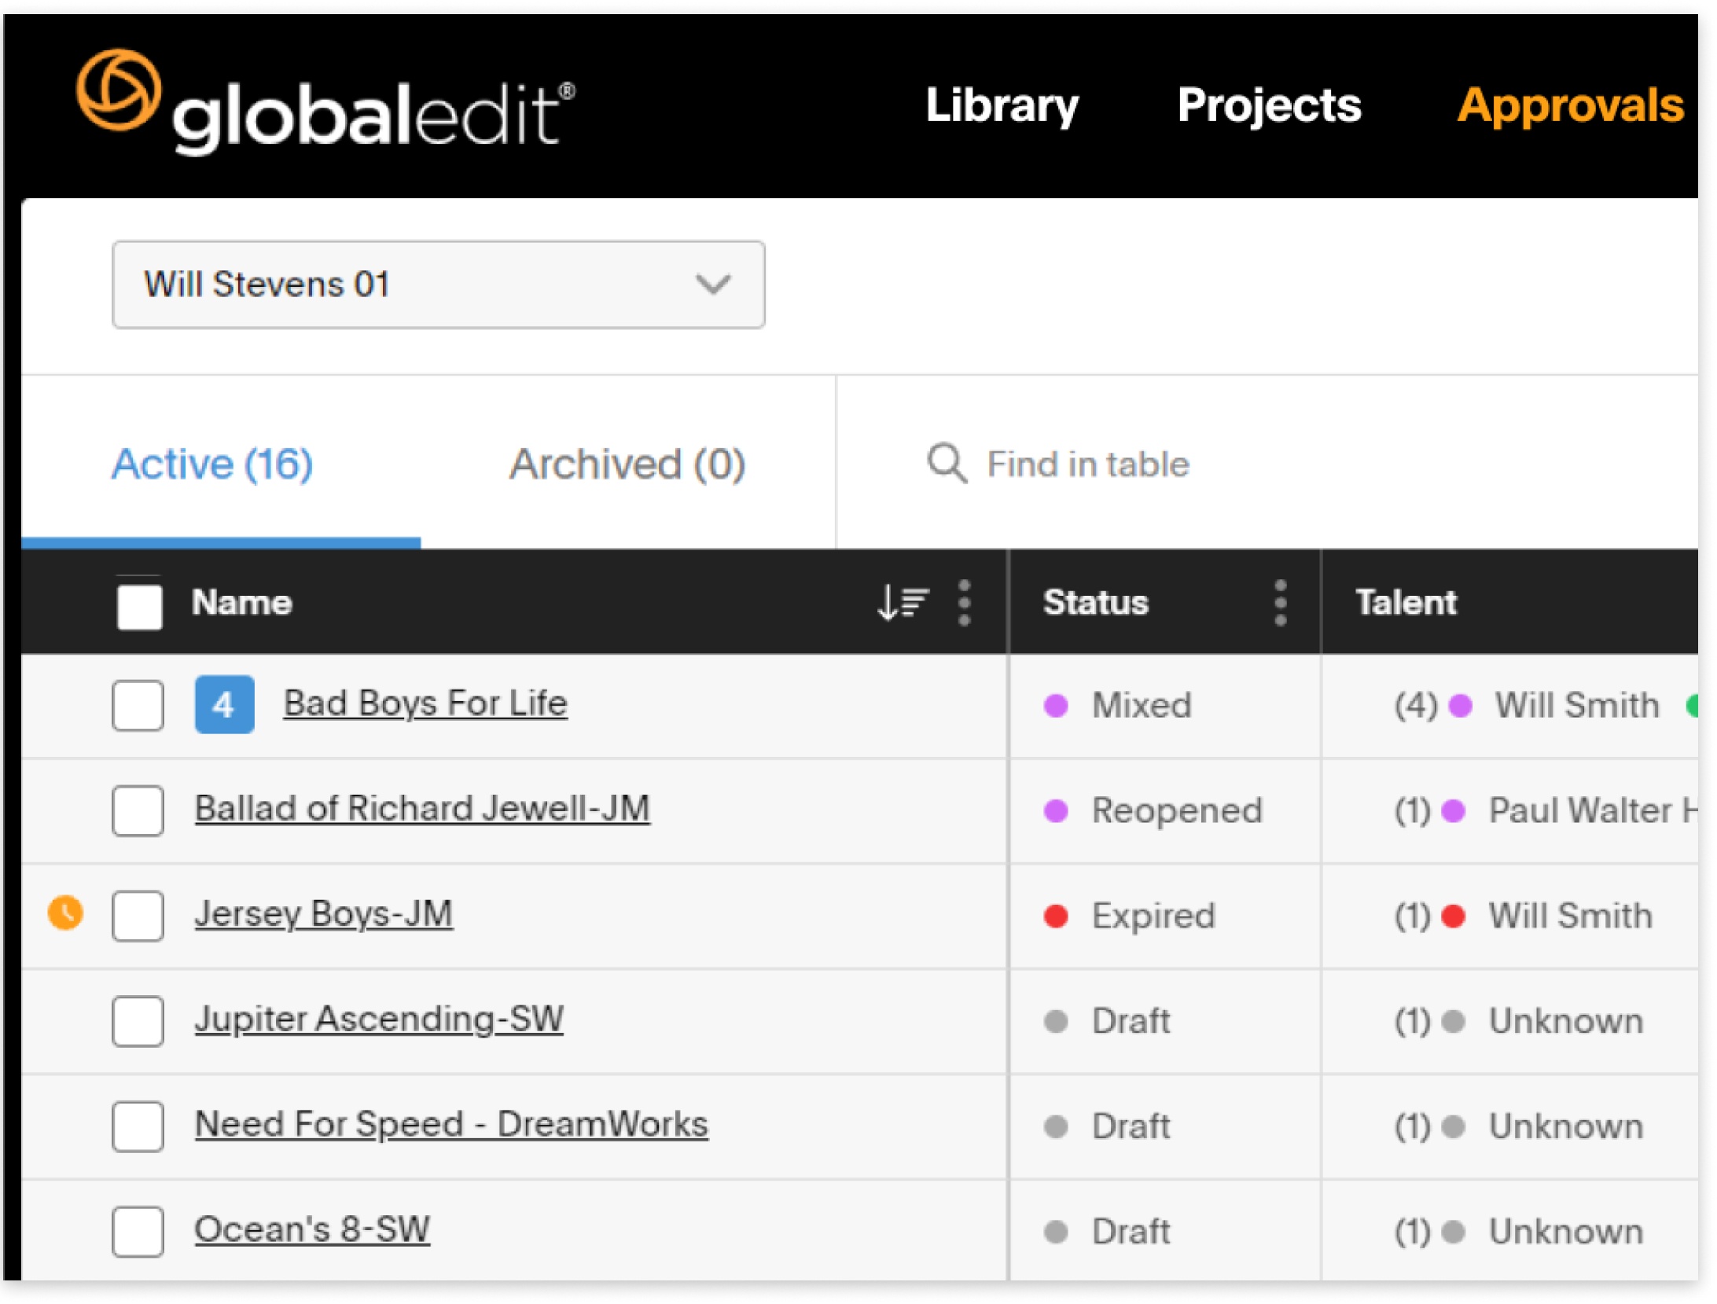Viewport: 1717px width, 1304px height.
Task: Open the Bad Boys For Life link
Action: click(x=425, y=703)
